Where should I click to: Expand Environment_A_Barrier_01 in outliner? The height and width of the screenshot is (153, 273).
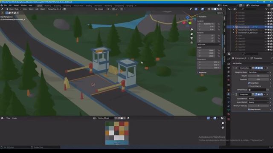pos(233,30)
